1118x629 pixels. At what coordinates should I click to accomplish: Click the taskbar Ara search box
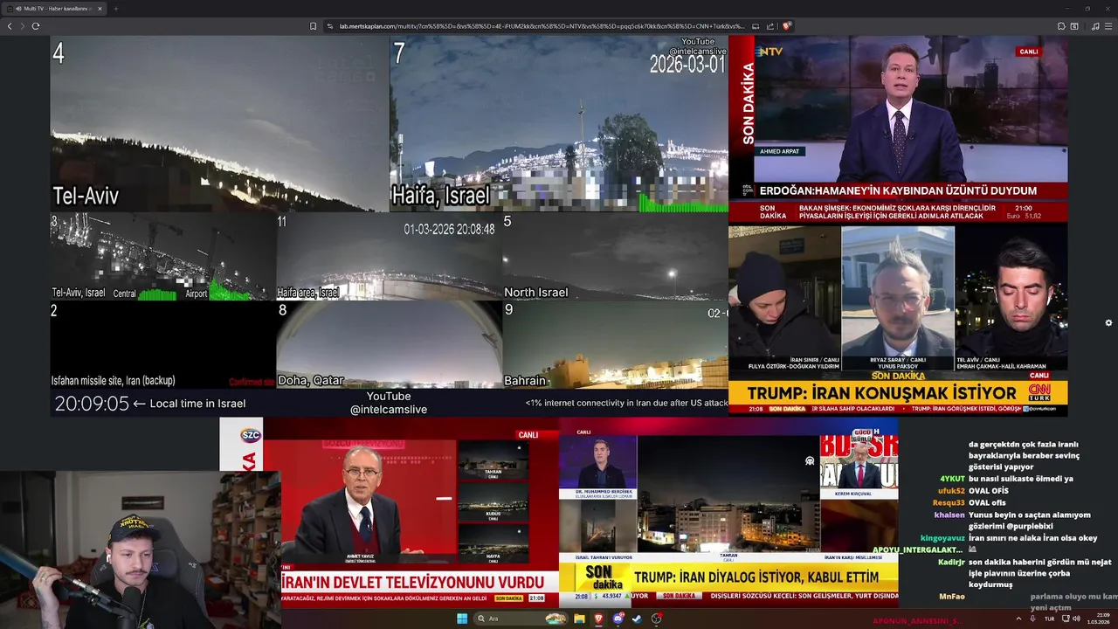tap(521, 619)
